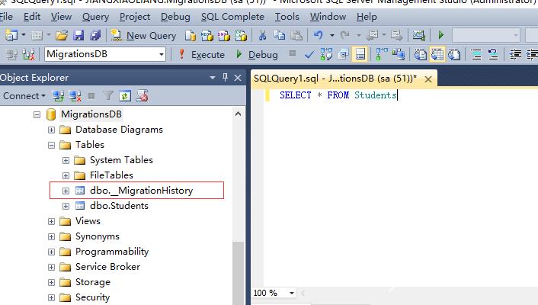Click the New Query button
The height and width of the screenshot is (305, 538).
[143, 35]
